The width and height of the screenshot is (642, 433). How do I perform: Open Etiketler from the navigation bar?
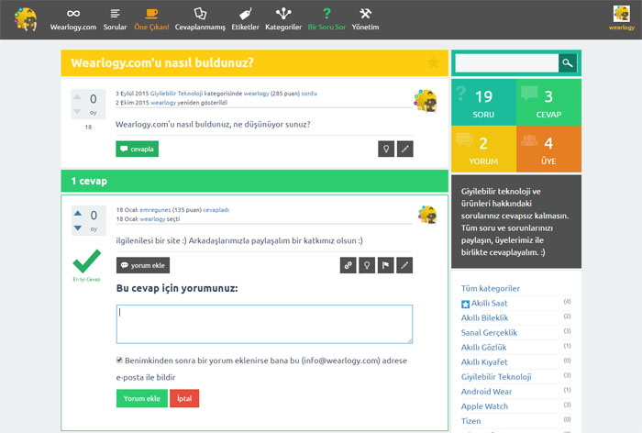[x=243, y=18]
